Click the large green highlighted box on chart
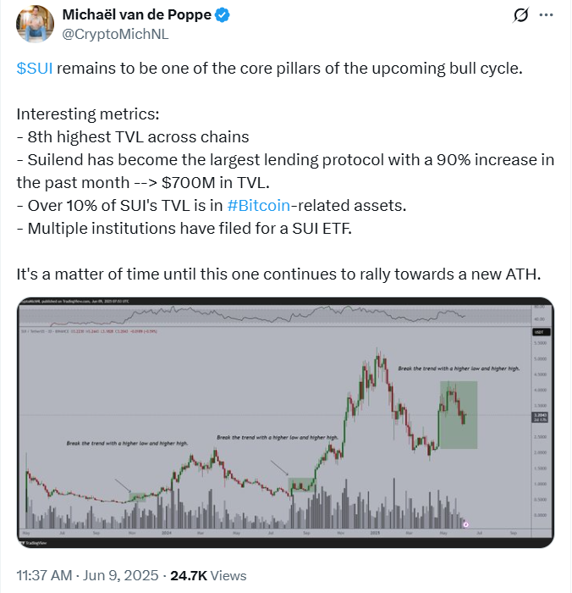Viewport: 572px width, 593px height. pyautogui.click(x=459, y=414)
